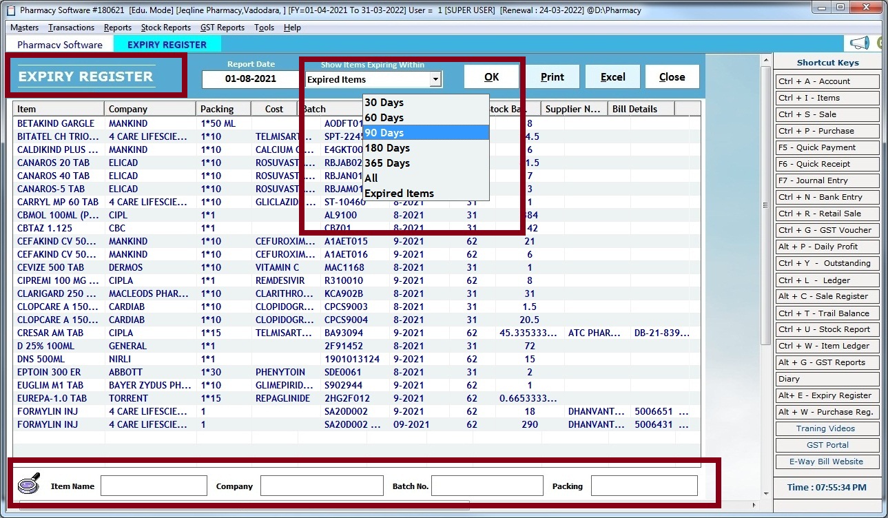Select Expired Items in the dropdown list

point(398,194)
